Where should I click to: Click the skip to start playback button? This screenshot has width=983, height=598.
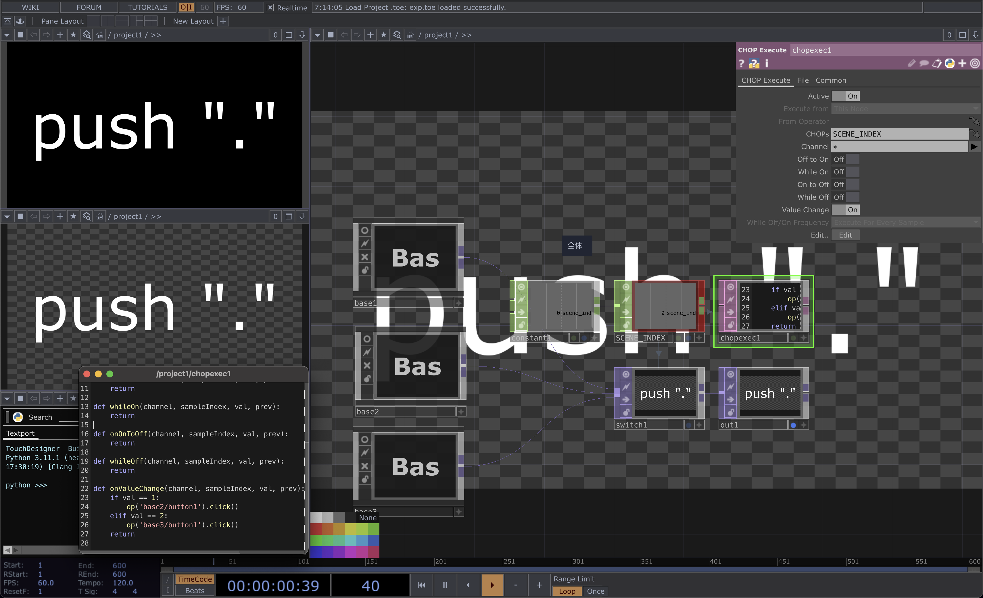(x=421, y=585)
